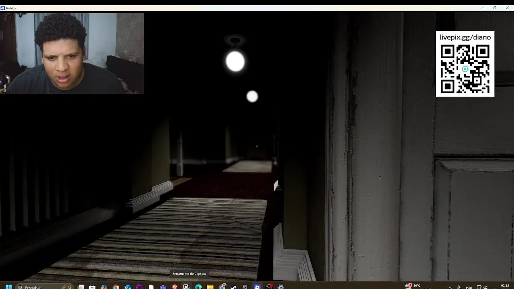
Task: Open the volume speaker tray icon
Action: click(485, 287)
